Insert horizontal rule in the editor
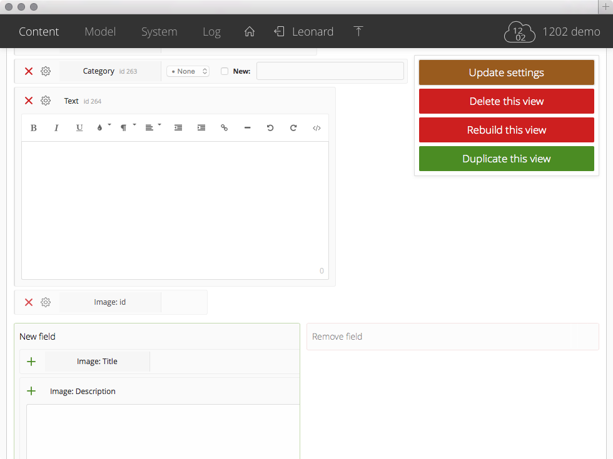Viewport: 613px width, 459px height. (247, 128)
